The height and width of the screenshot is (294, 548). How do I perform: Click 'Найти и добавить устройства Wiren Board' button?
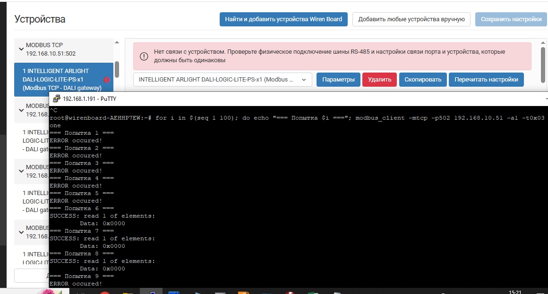coord(283,19)
